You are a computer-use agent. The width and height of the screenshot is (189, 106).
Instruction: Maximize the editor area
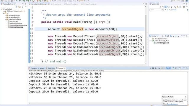point(146,4)
